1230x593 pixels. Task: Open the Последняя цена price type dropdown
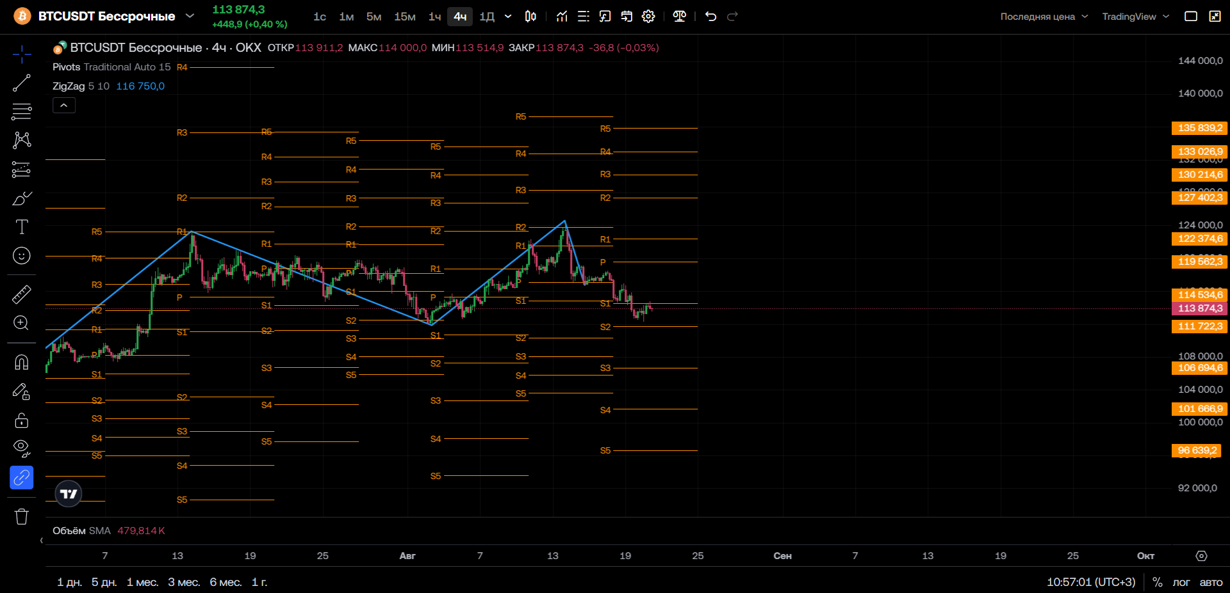pyautogui.click(x=1044, y=17)
